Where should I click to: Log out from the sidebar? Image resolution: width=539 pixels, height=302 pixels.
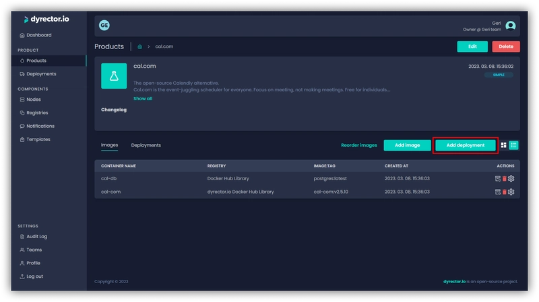pyautogui.click(x=31, y=276)
